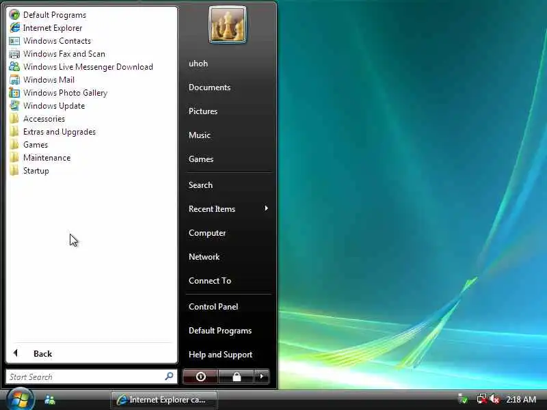
Task: Click the Internet Explorer taskbar button
Action: tap(164, 400)
